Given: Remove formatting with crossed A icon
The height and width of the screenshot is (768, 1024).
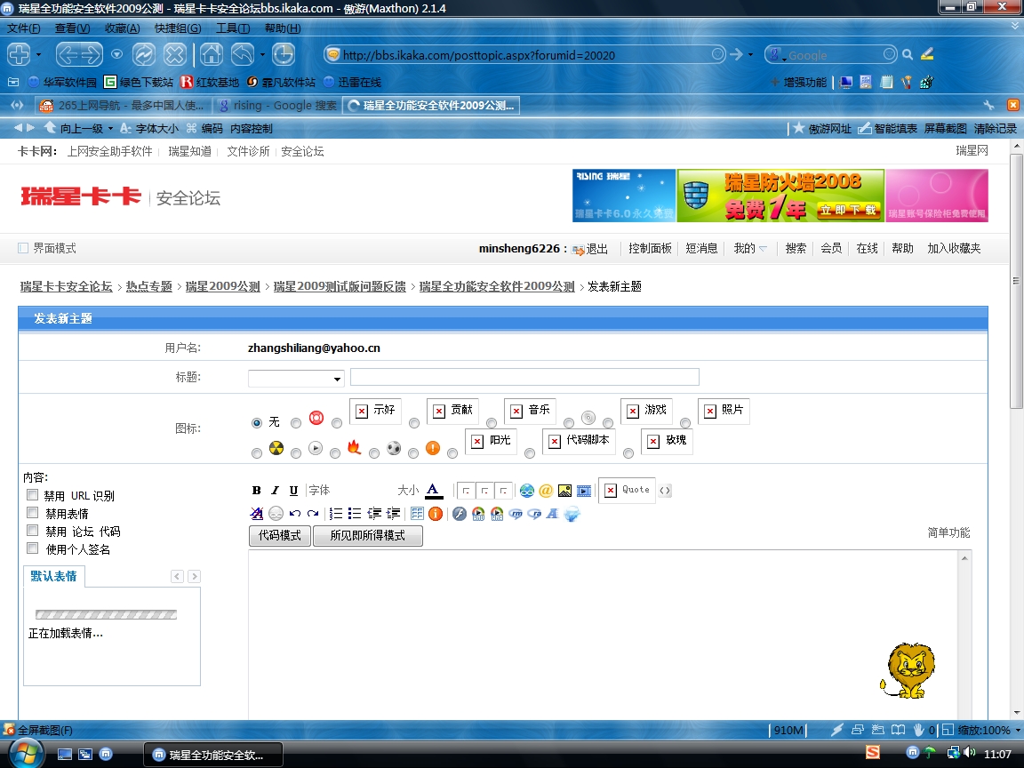Looking at the screenshot, I should point(257,514).
